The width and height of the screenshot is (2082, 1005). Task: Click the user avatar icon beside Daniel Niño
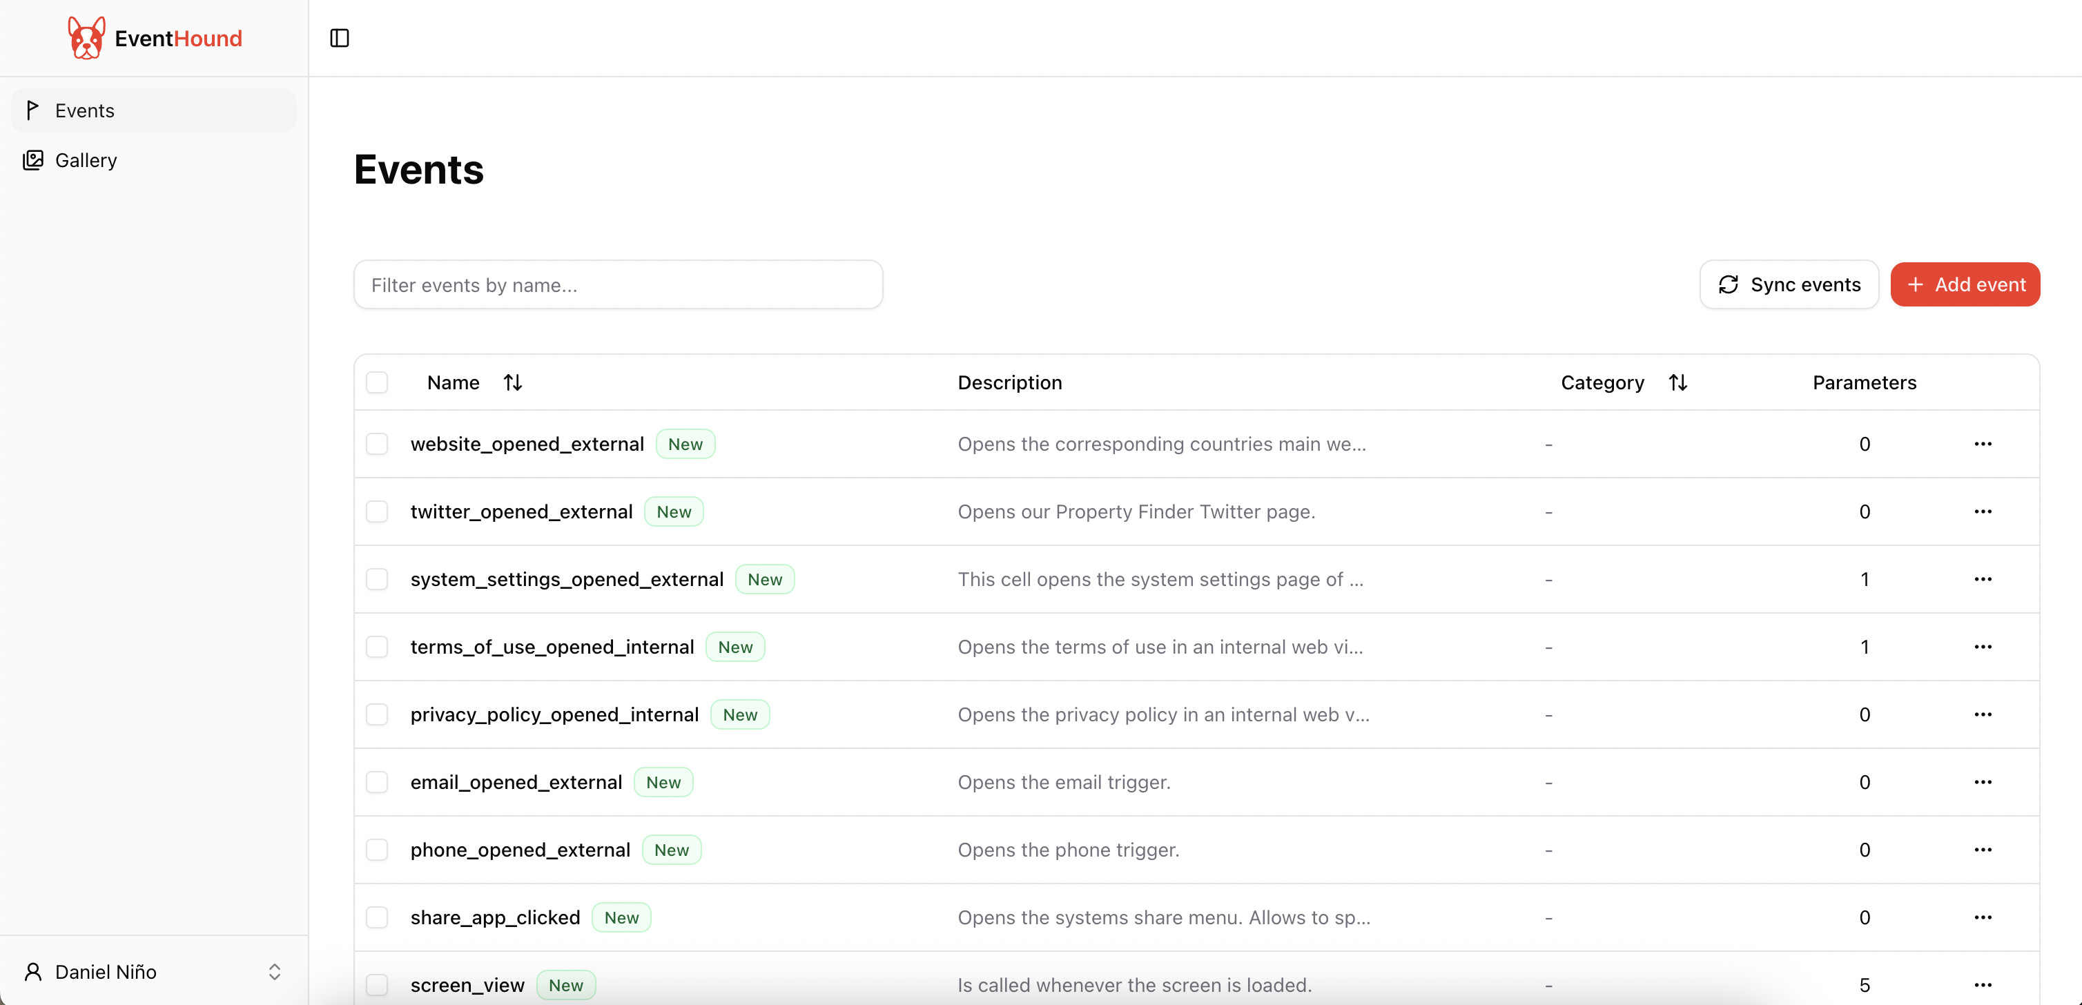tap(32, 972)
